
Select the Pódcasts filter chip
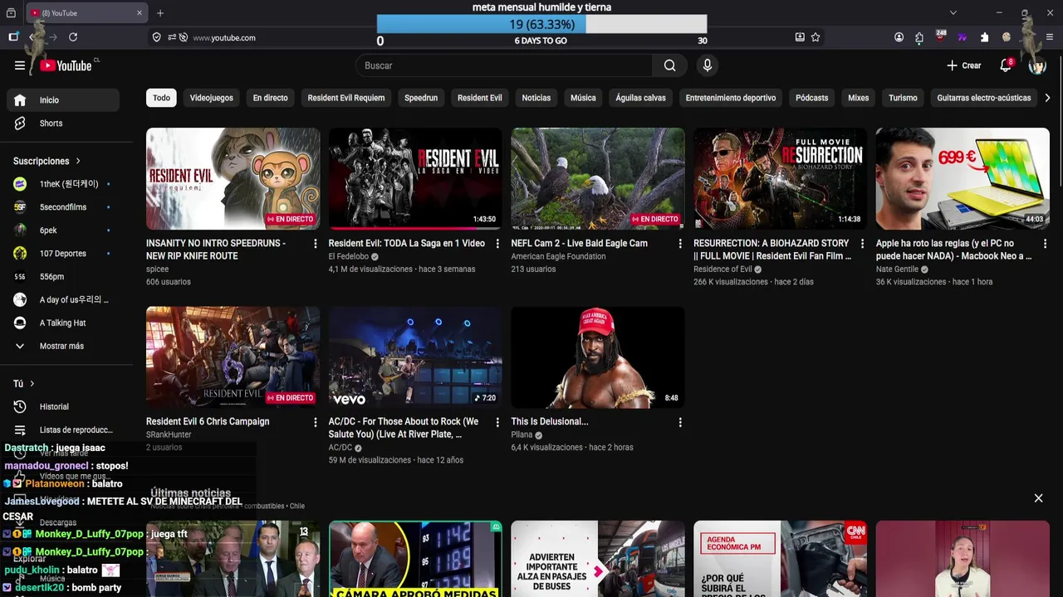(811, 98)
